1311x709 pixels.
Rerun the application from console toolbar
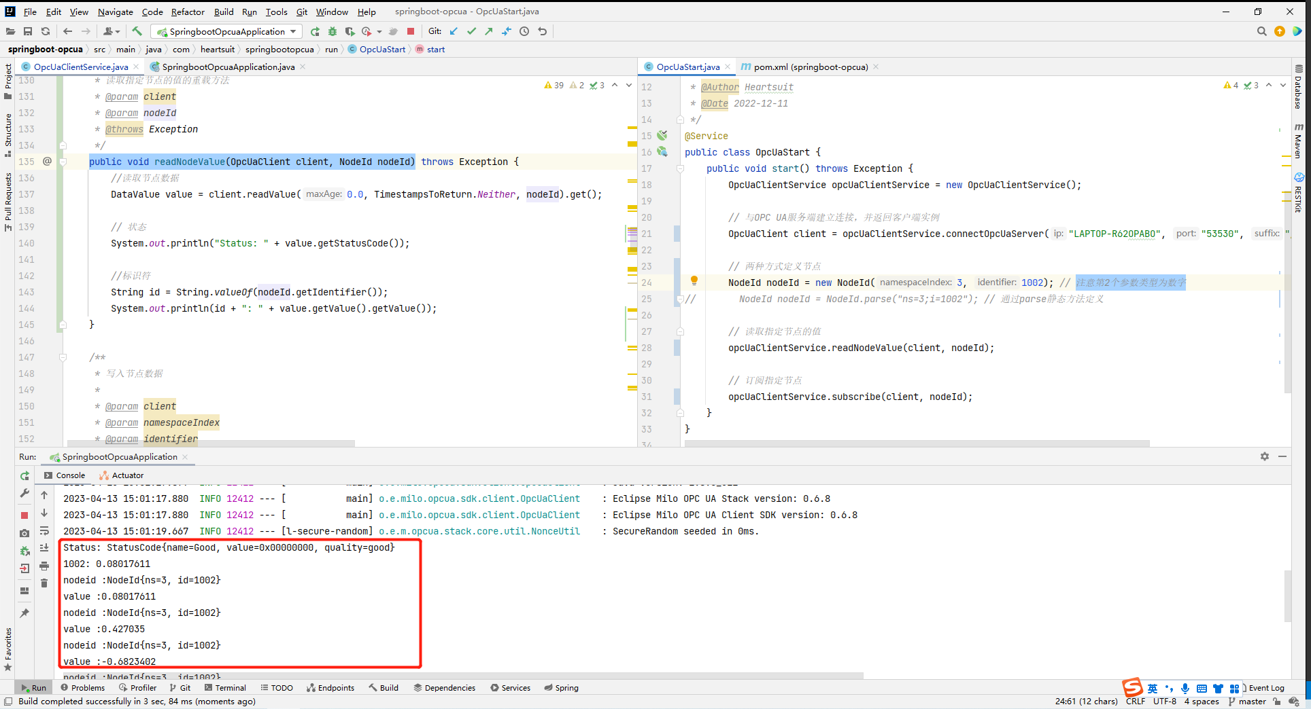24,475
